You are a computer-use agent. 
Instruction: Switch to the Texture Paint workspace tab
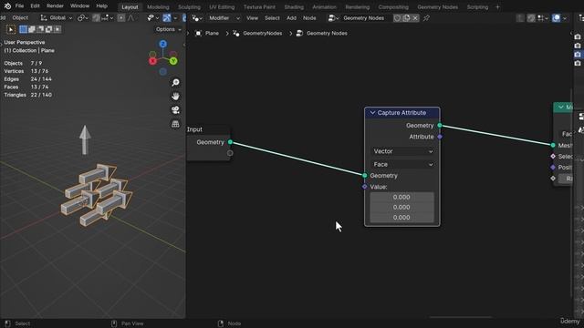259,7
